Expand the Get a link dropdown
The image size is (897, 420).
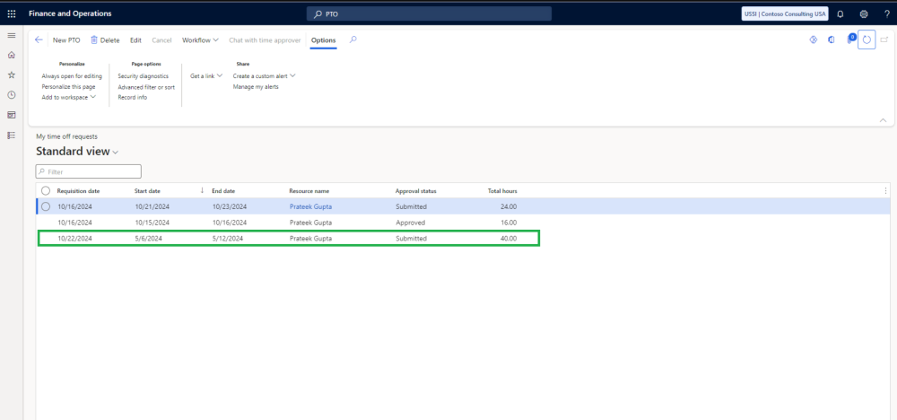pos(206,75)
